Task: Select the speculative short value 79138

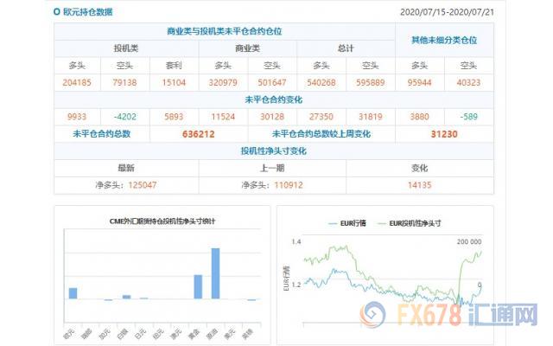Action: 124,83
